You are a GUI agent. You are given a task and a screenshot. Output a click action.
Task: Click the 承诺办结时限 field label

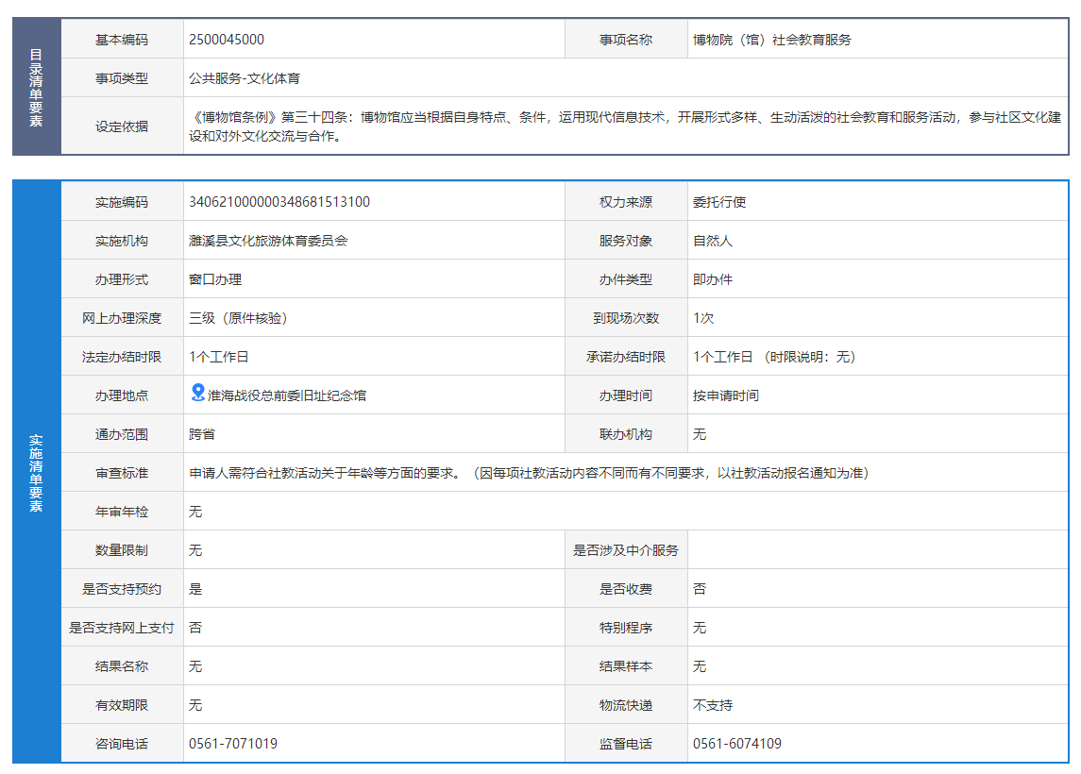(626, 357)
